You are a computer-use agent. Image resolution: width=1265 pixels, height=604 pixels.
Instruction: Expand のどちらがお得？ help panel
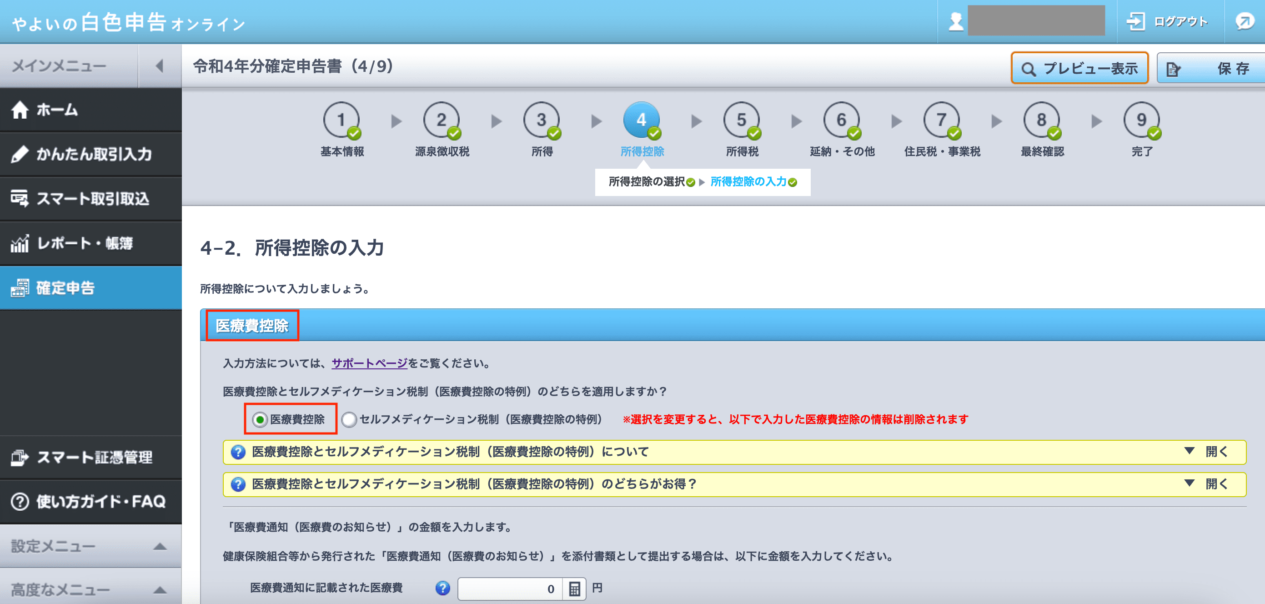(x=734, y=484)
